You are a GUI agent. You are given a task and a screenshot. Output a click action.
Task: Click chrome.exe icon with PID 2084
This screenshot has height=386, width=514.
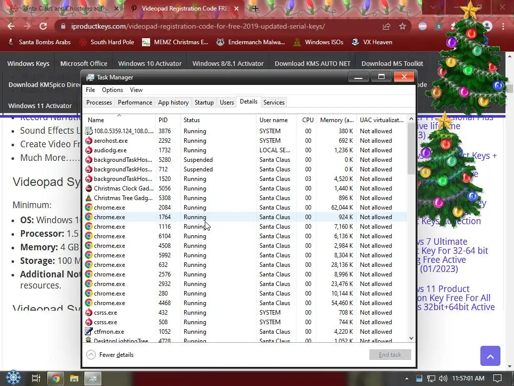(x=88, y=208)
